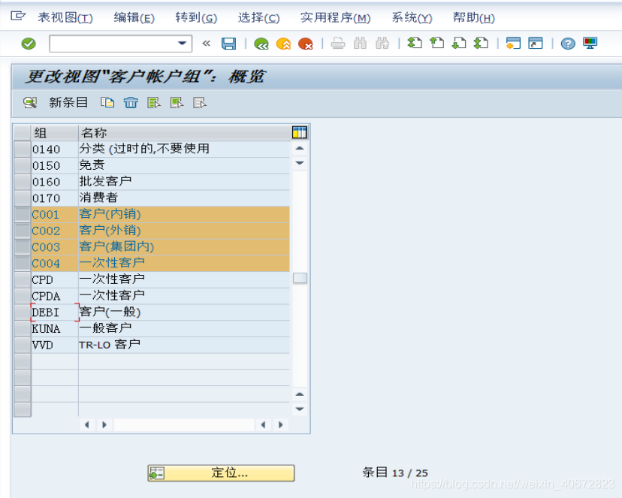
Task: Open the 系统(Y) menu
Action: [412, 17]
